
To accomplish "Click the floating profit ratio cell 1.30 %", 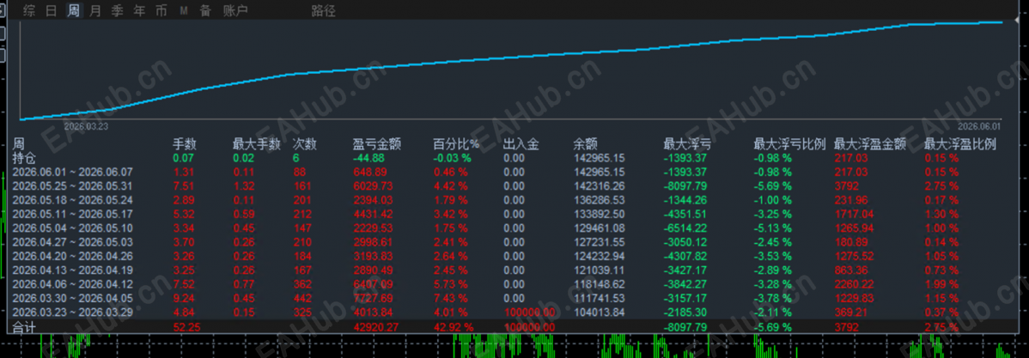I will [x=941, y=214].
